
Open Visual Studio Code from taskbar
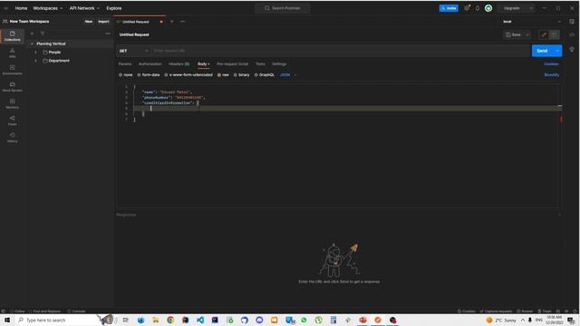(200, 320)
